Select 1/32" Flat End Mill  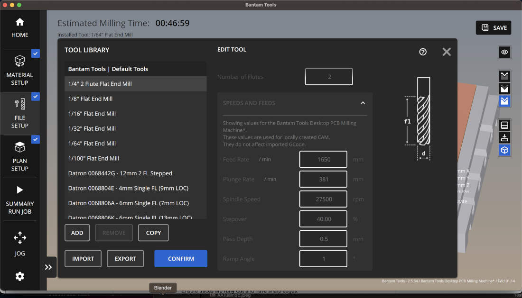click(x=136, y=128)
